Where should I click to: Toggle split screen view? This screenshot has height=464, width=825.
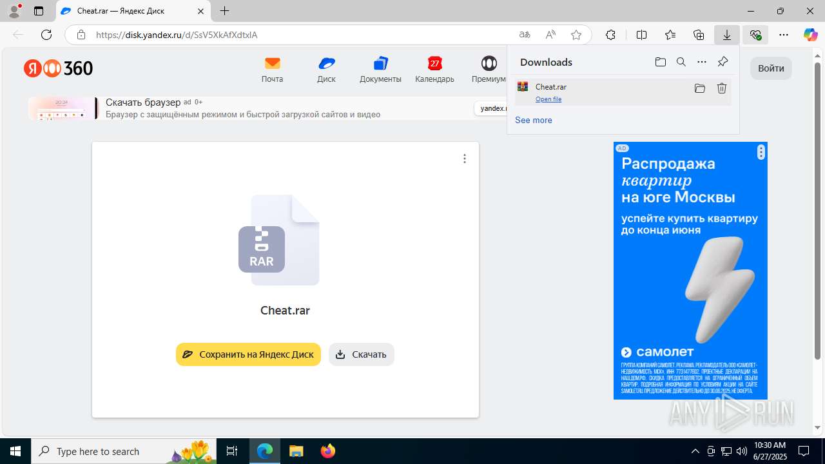point(641,35)
